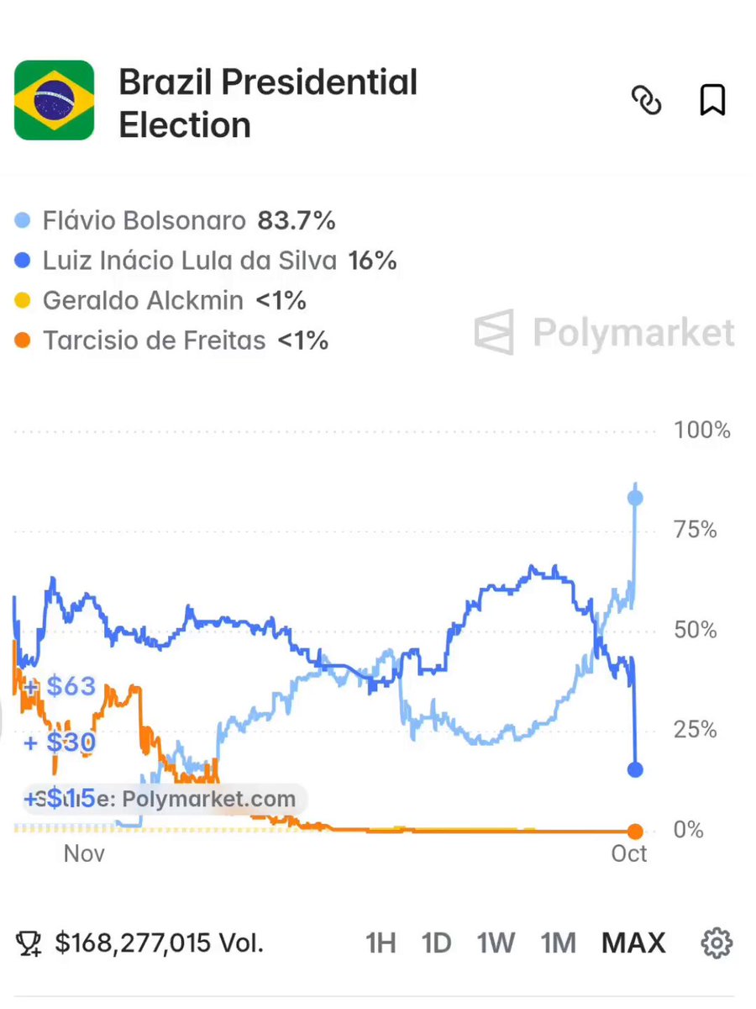Click the Source: Polymarket.com label
756x1009 pixels.
tap(165, 799)
